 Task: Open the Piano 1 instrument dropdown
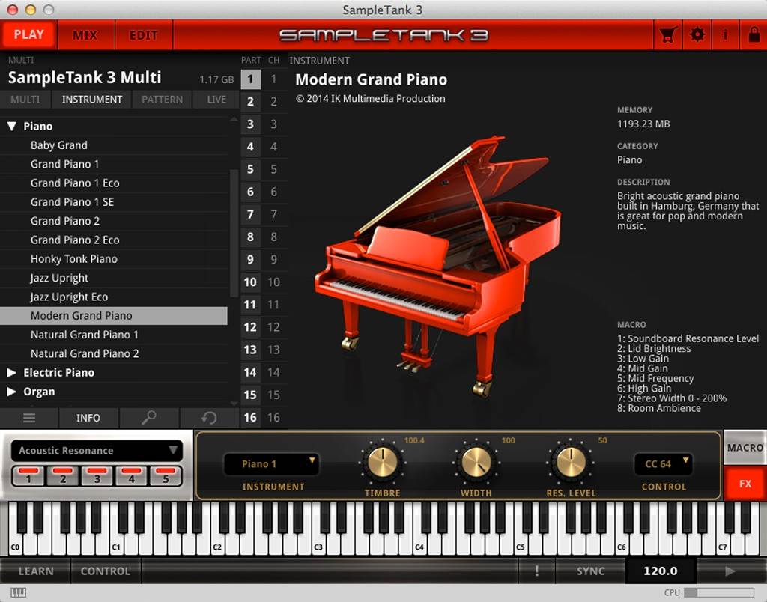coord(271,464)
